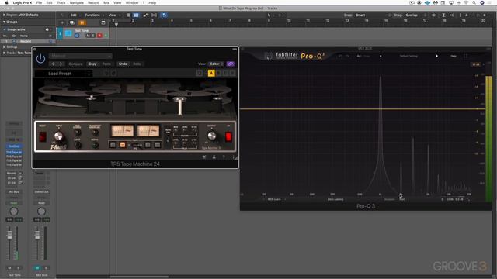This screenshot has height=279, width=497.
Task: Open the Track menu
Action: (x=61, y=2)
